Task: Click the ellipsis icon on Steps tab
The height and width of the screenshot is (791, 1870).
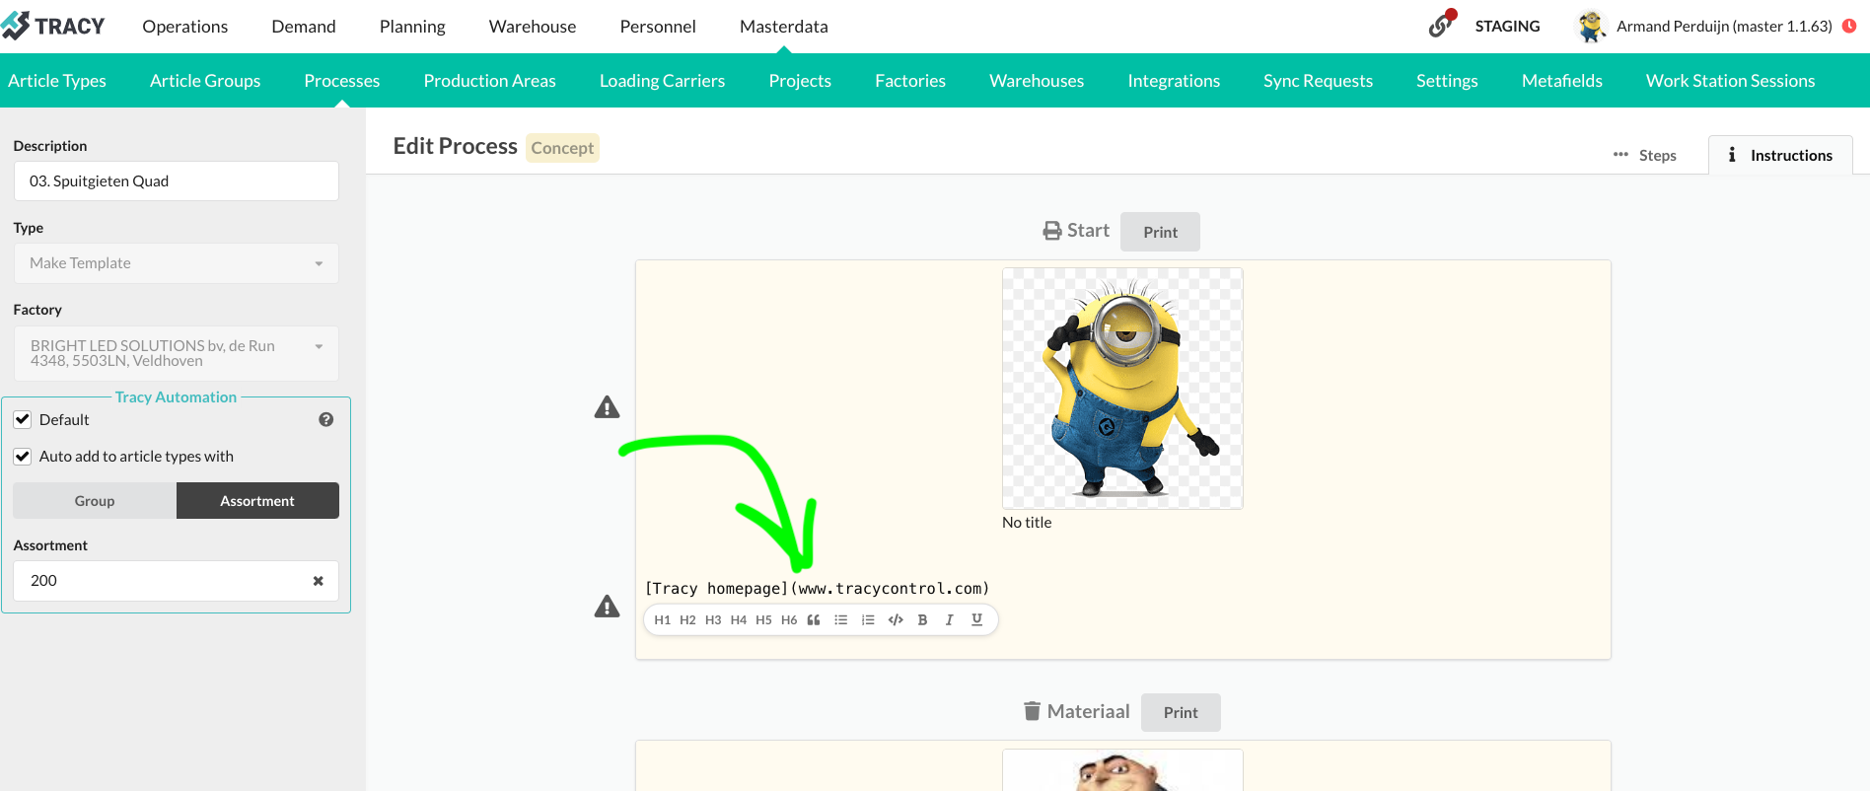Action: click(1620, 155)
